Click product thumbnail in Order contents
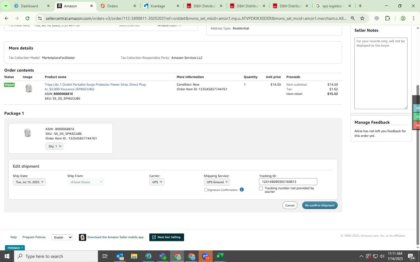The height and width of the screenshot is (262, 420). point(29,88)
